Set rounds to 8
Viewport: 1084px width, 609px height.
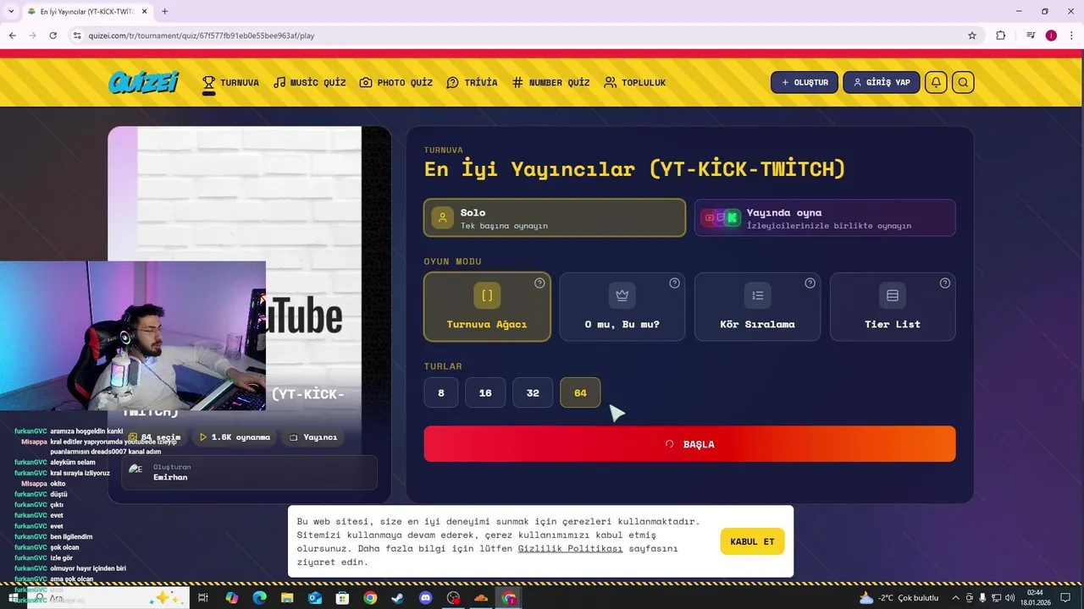[x=441, y=392]
